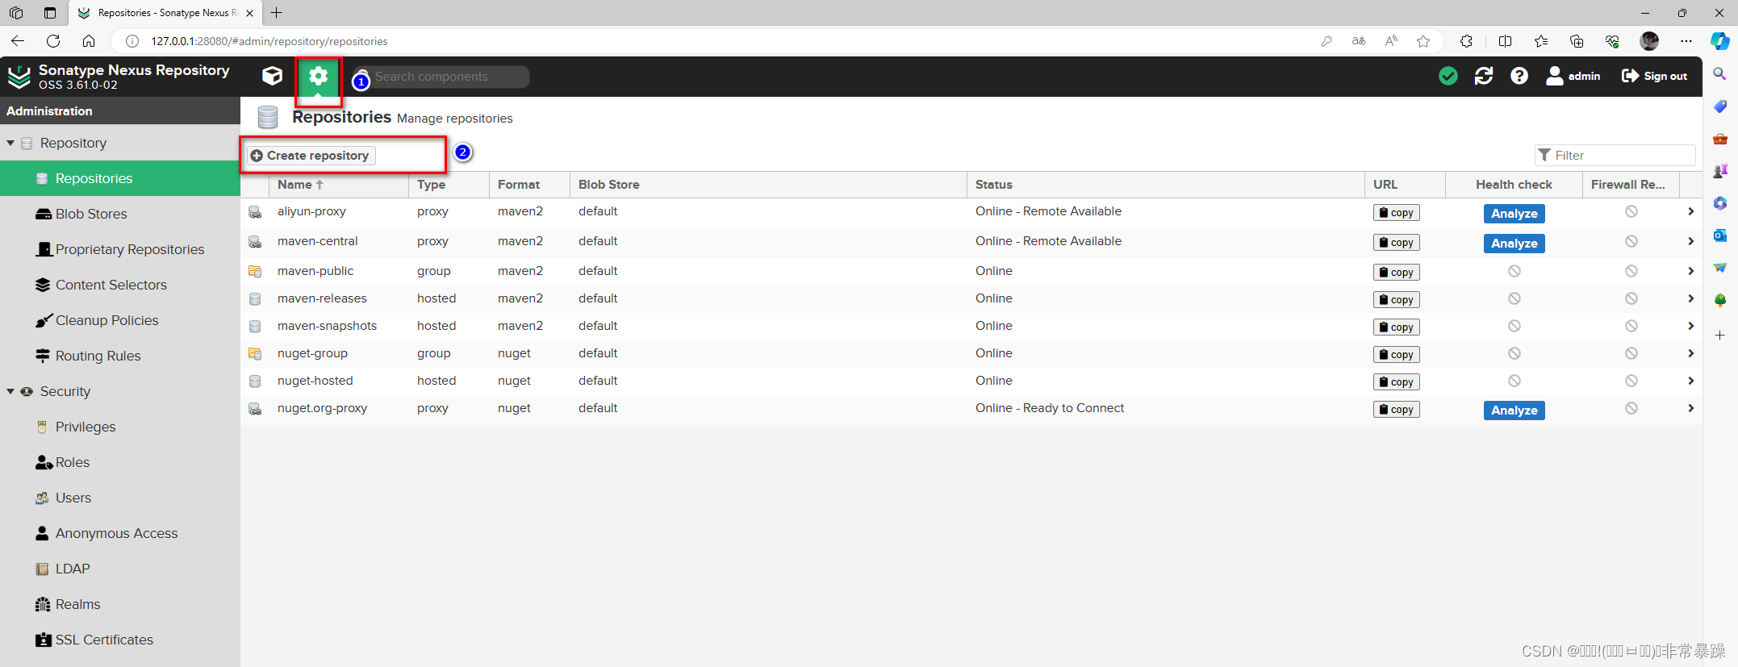Open the Browse server contents cube icon
Viewport: 1738px width, 667px height.
coord(272,76)
